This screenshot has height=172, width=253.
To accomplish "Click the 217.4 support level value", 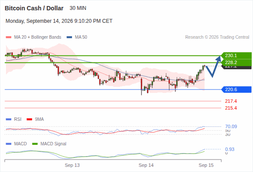I will pos(231,101).
